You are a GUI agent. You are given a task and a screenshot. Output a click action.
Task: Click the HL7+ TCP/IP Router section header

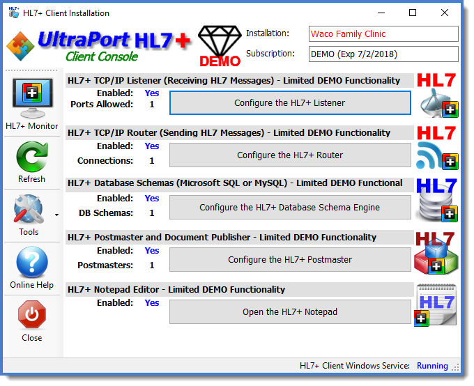point(239,132)
